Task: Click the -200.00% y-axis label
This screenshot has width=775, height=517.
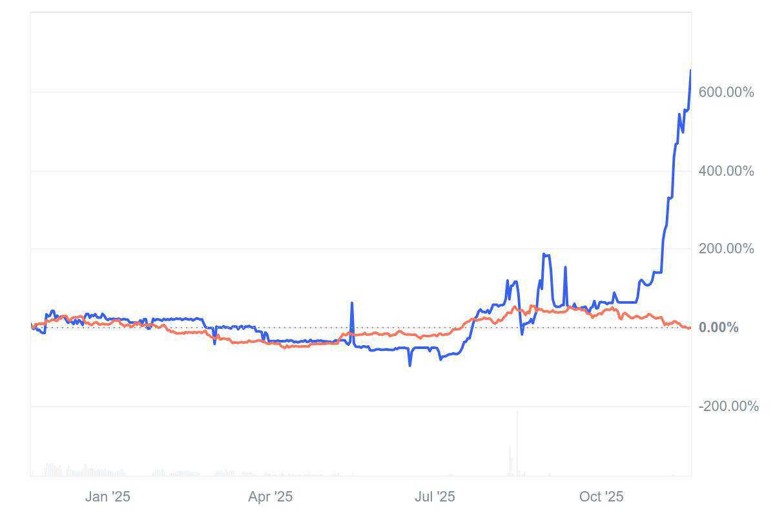Action: coord(728,406)
